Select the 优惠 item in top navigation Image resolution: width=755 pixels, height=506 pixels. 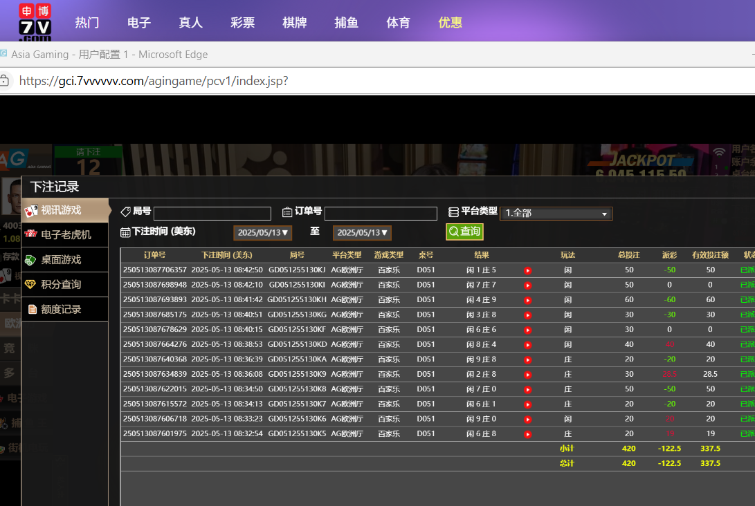click(450, 22)
